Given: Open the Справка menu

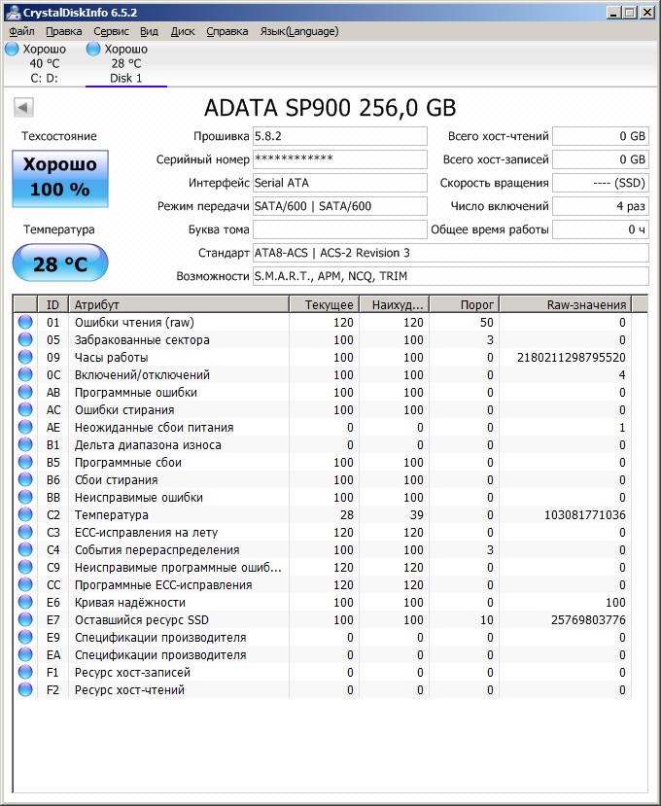Looking at the screenshot, I should click(227, 31).
